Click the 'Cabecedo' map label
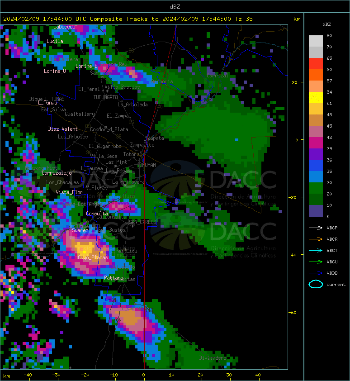This screenshot has height=381, width=350. pos(64,27)
